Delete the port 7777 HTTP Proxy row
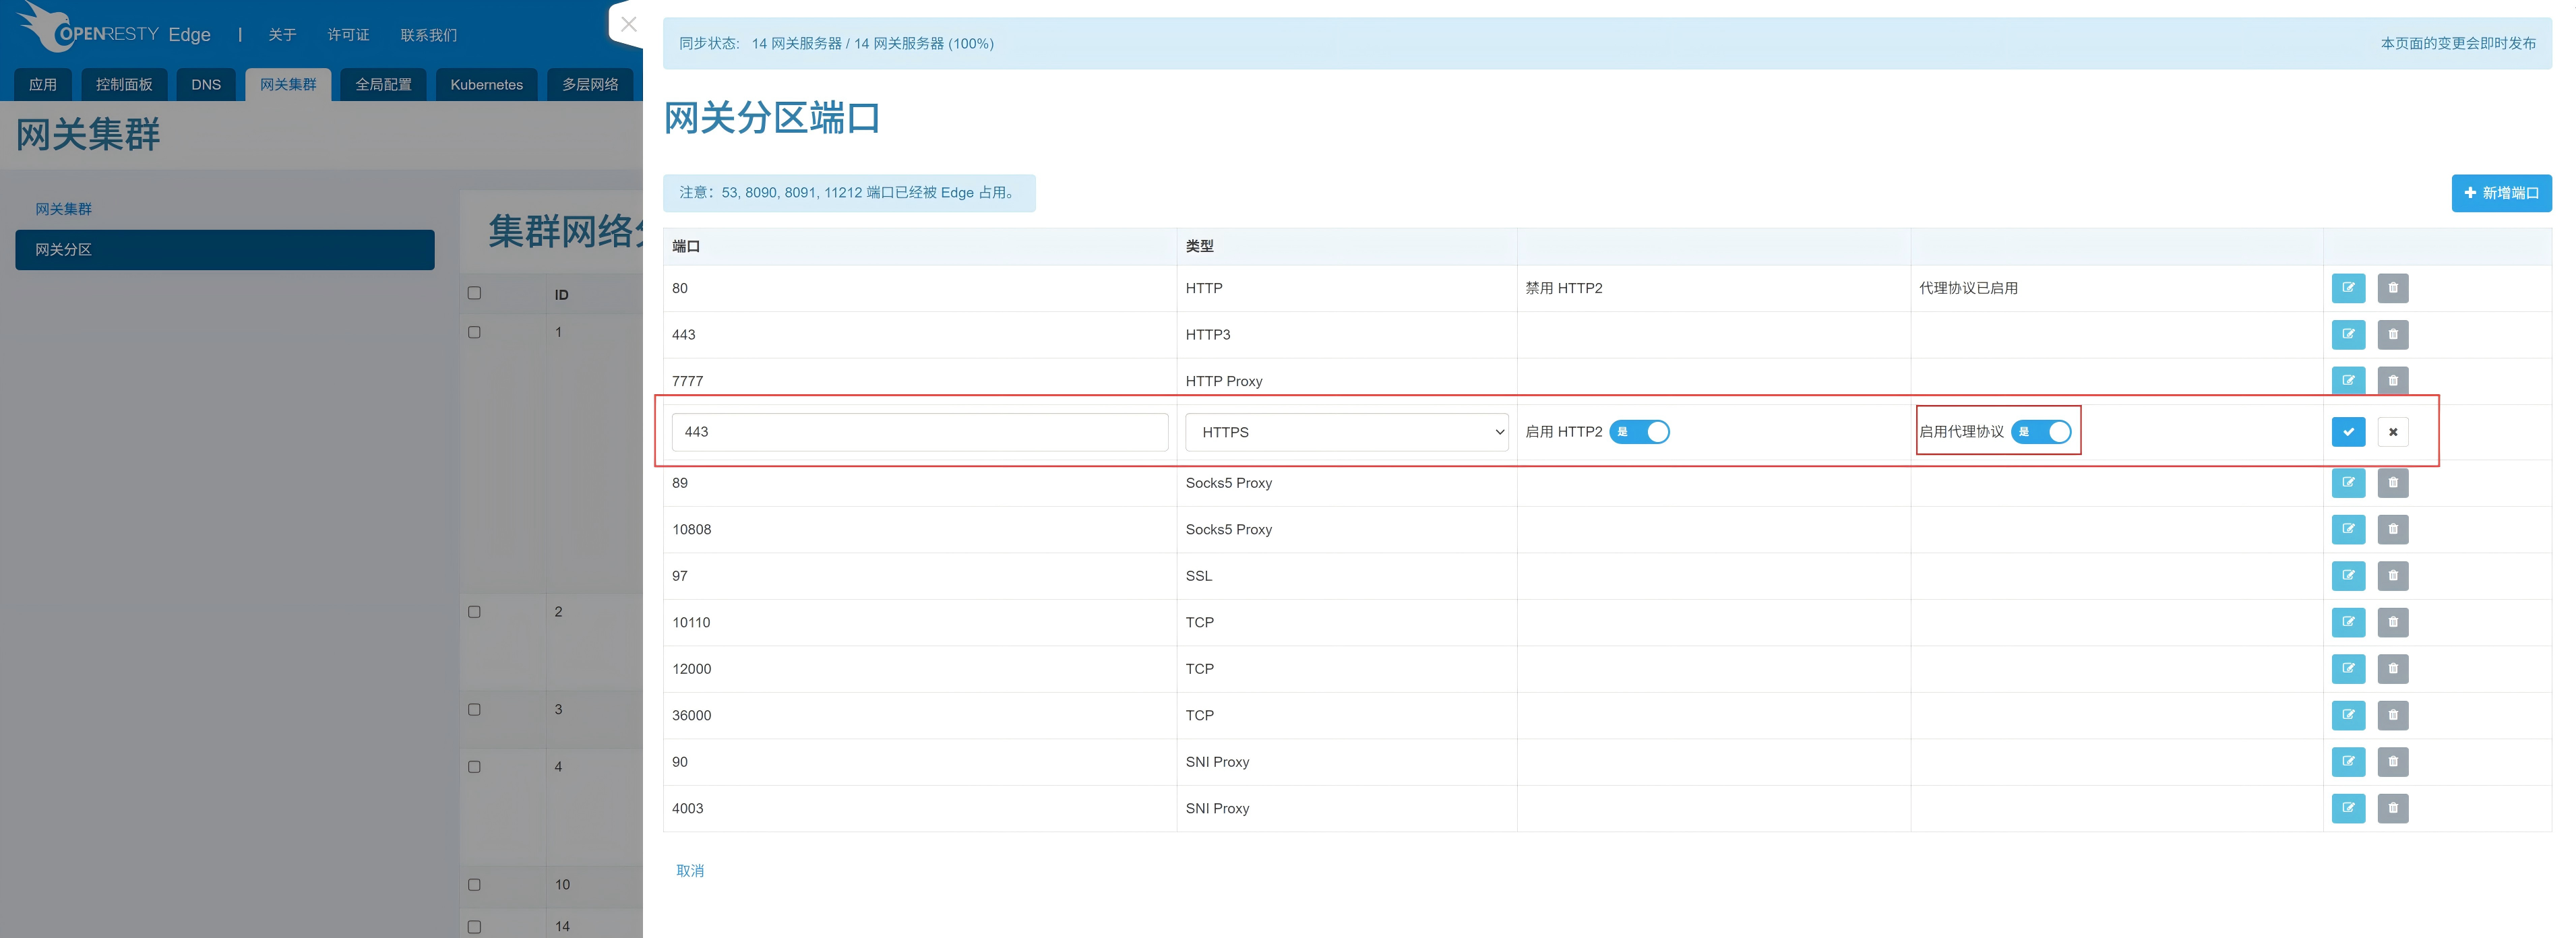This screenshot has width=2576, height=938. click(2392, 381)
